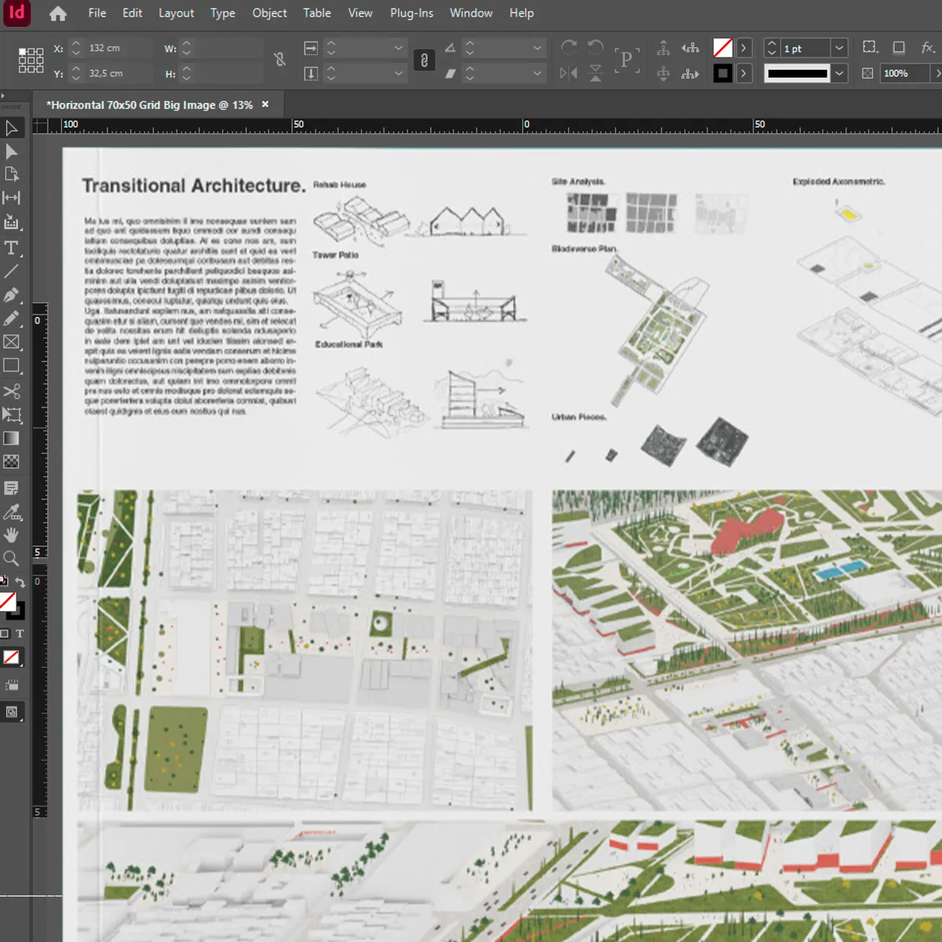Select the Eyedropper tool

pos(12,512)
